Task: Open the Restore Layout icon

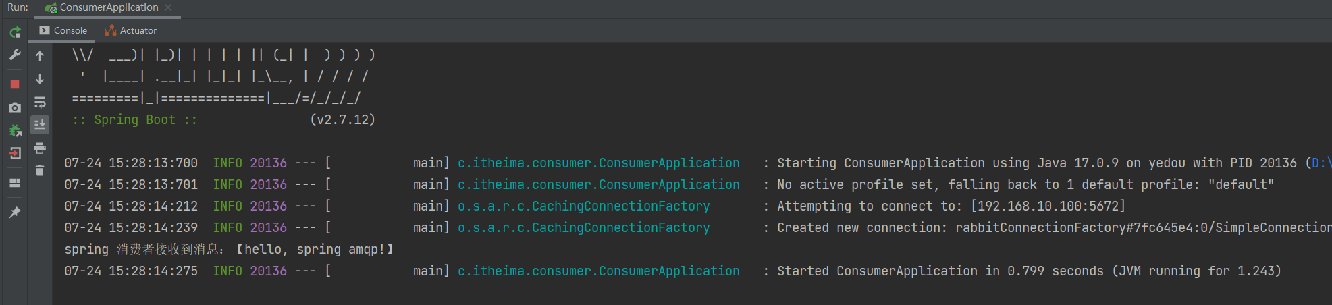Action: (x=15, y=183)
